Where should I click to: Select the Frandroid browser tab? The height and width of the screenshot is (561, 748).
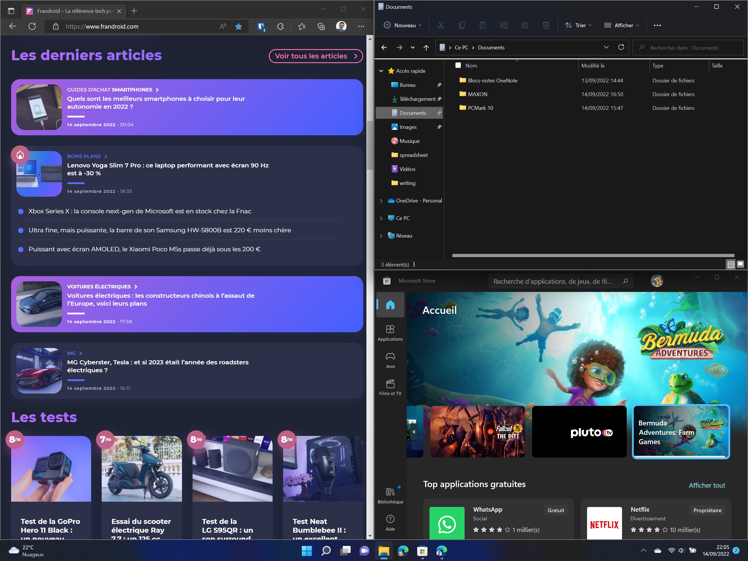75,11
